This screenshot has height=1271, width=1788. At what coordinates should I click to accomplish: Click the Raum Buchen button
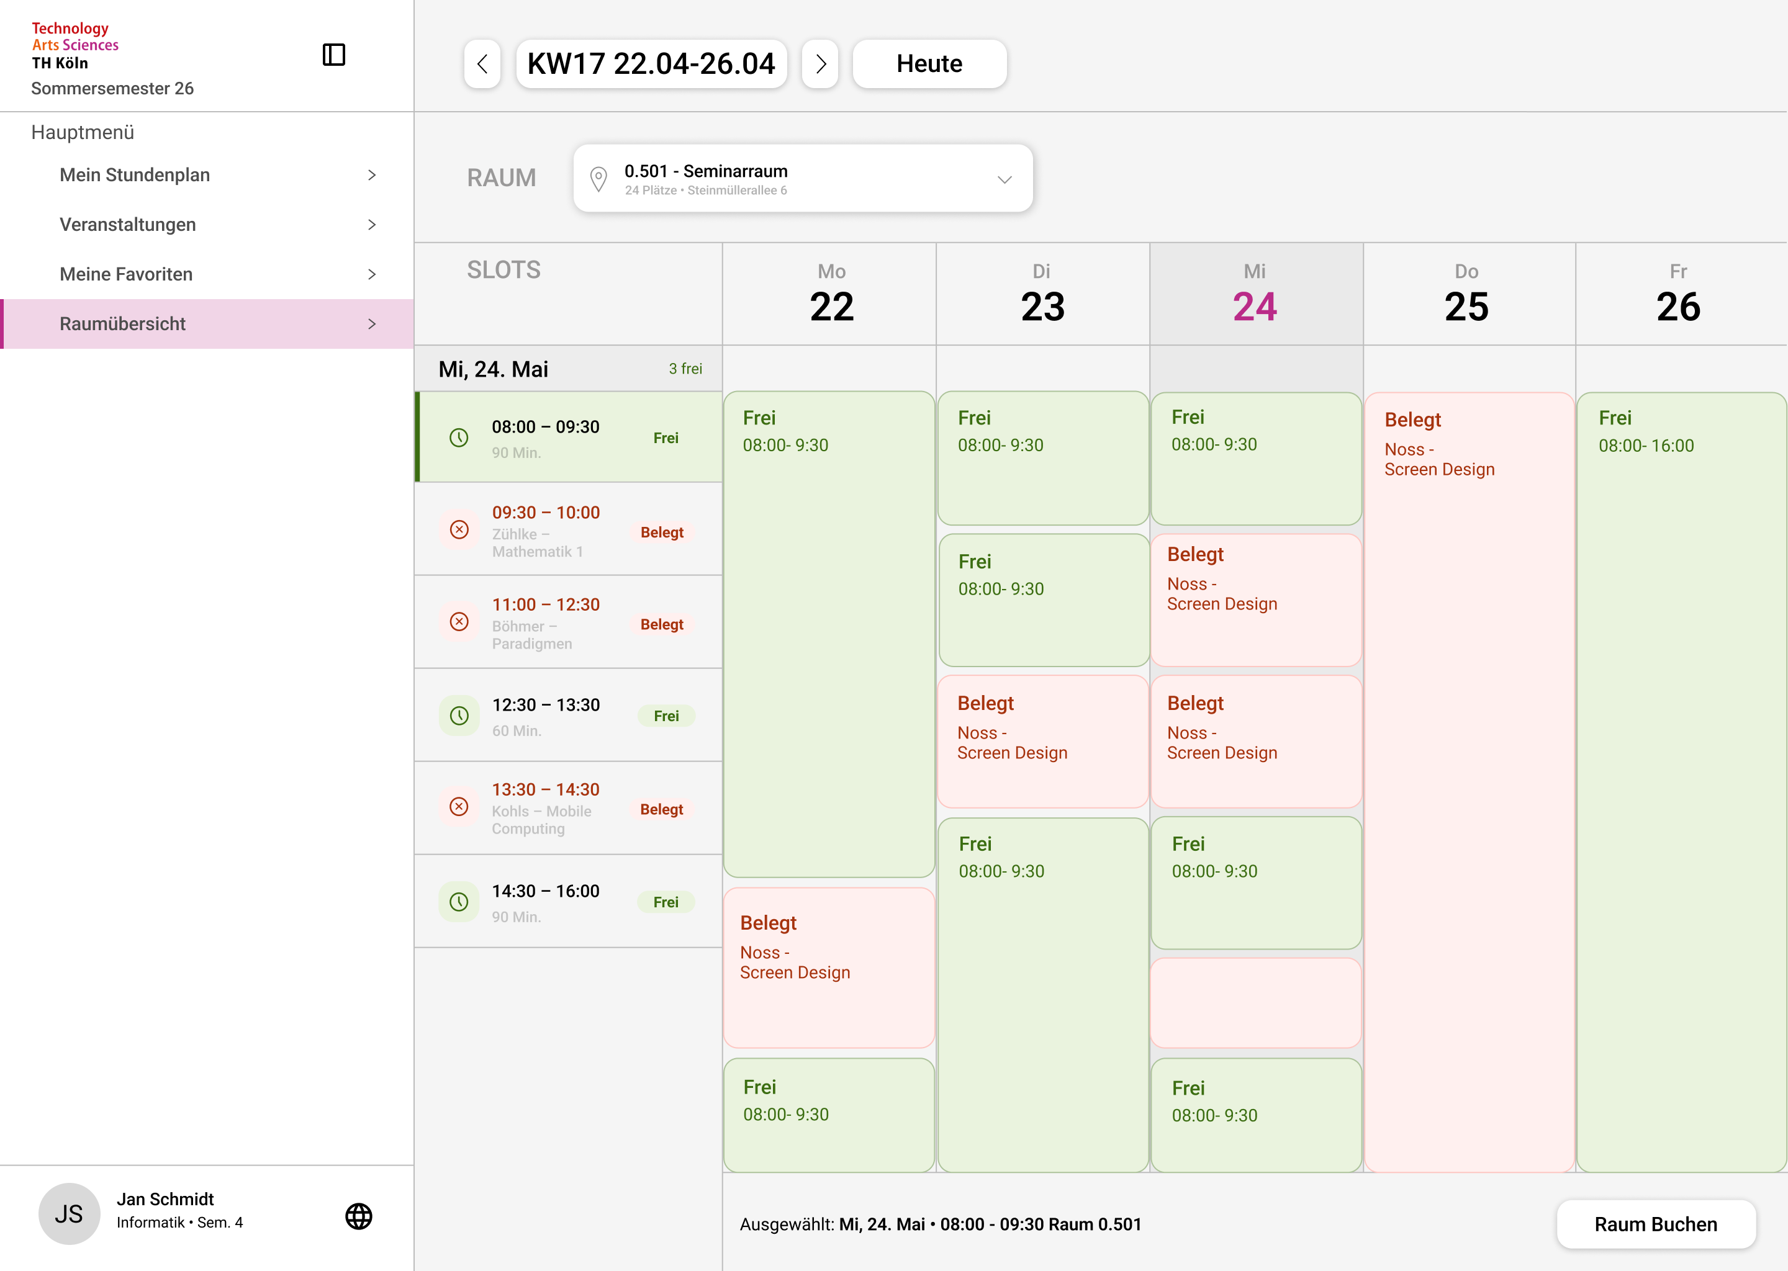tap(1656, 1224)
